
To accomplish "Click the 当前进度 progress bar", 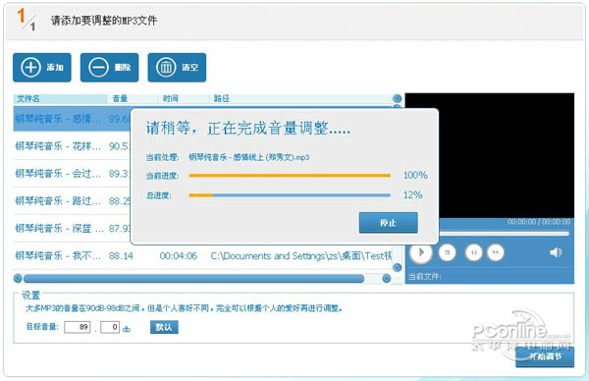I will tap(290, 176).
